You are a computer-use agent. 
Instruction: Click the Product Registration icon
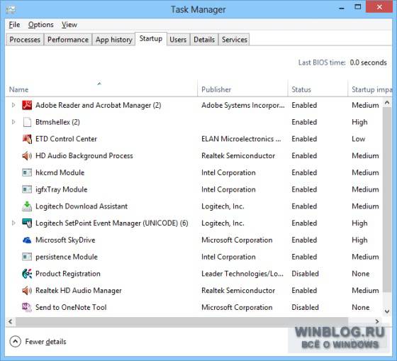[27, 274]
